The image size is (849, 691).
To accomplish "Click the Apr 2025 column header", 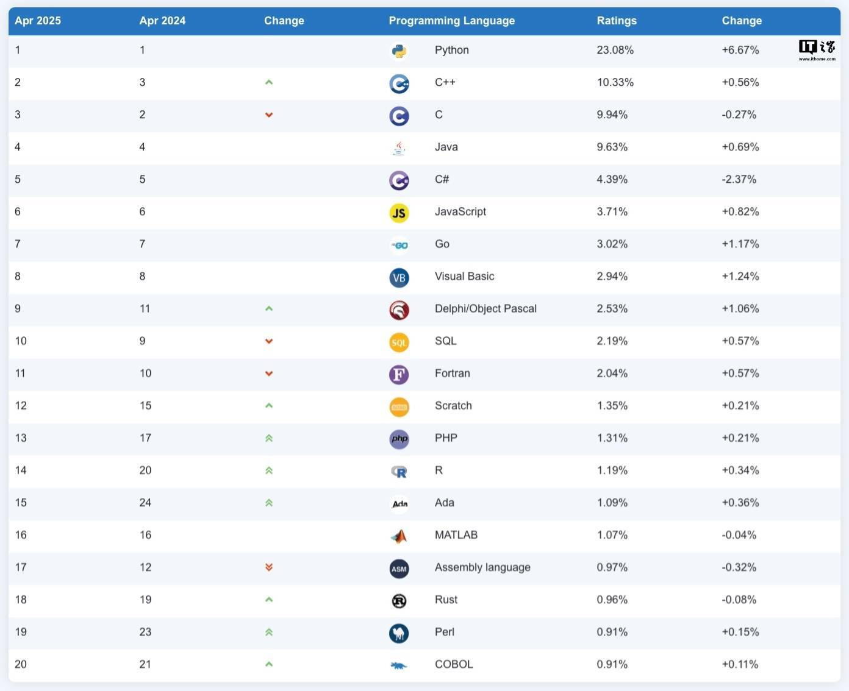I will tap(38, 21).
